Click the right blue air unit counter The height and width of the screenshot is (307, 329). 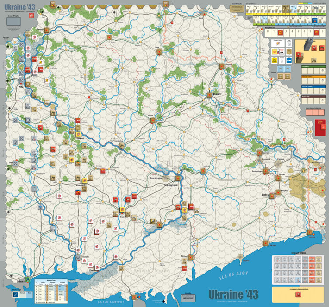287,69
